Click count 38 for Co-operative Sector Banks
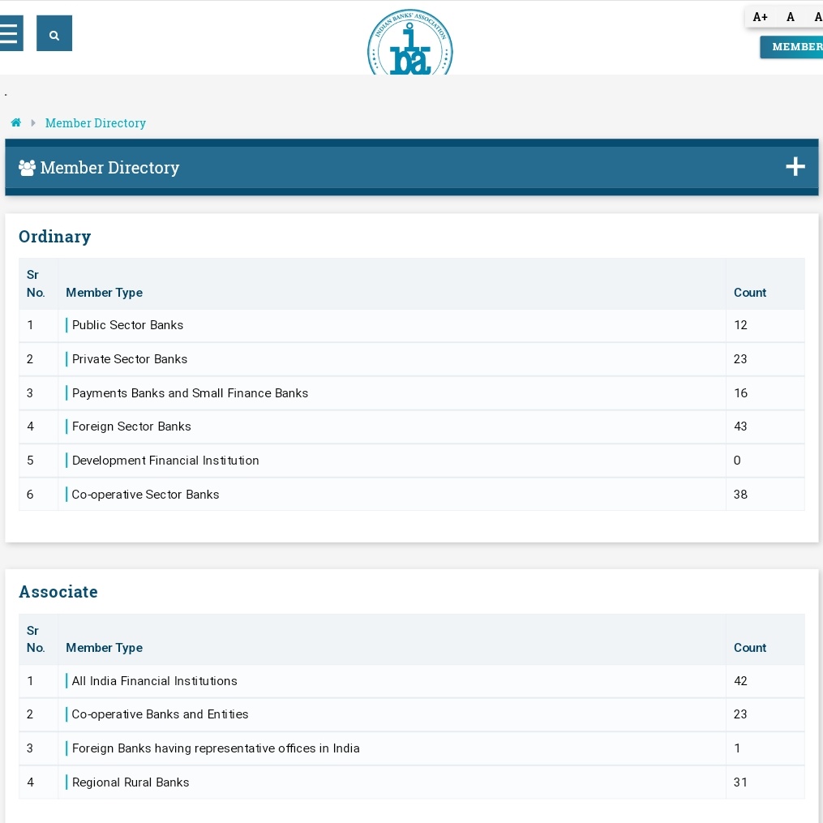Viewport: 823px width, 823px height. coord(740,495)
